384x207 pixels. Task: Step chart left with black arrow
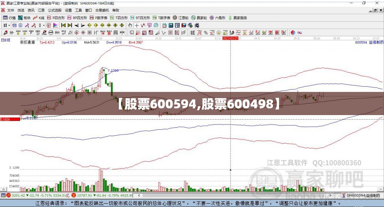point(76,25)
